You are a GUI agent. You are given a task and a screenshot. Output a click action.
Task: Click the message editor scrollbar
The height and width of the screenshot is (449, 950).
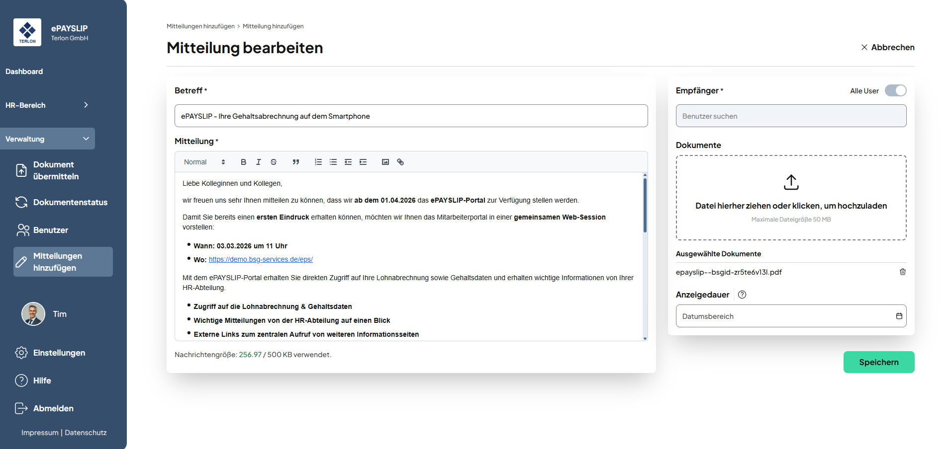645,206
